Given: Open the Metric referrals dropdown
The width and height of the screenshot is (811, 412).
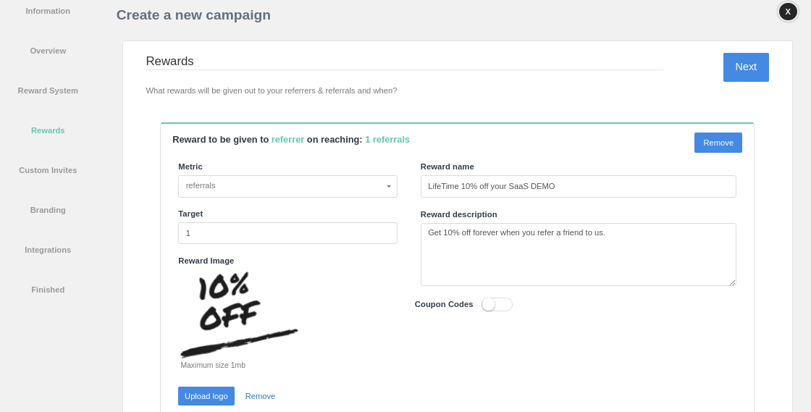Looking at the screenshot, I should (287, 186).
